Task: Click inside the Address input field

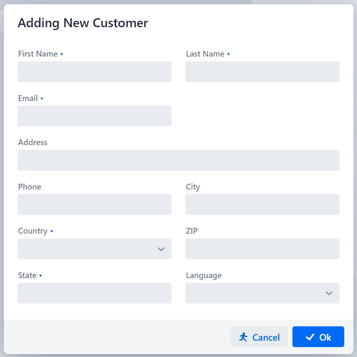Action: 178,160
